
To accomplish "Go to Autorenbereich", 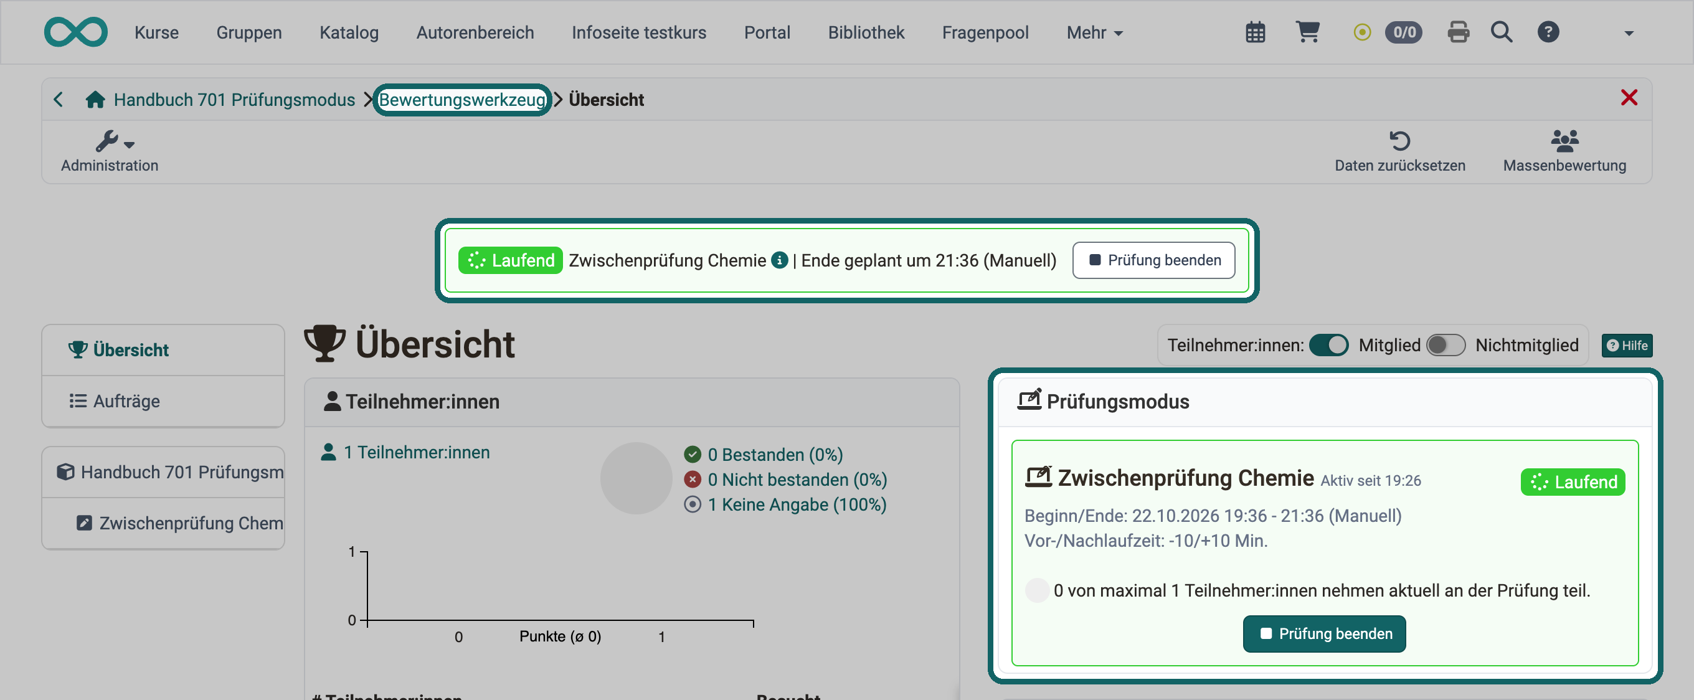I will click(x=475, y=32).
